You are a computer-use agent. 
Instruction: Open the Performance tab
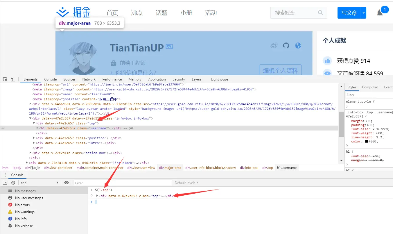[112, 79]
